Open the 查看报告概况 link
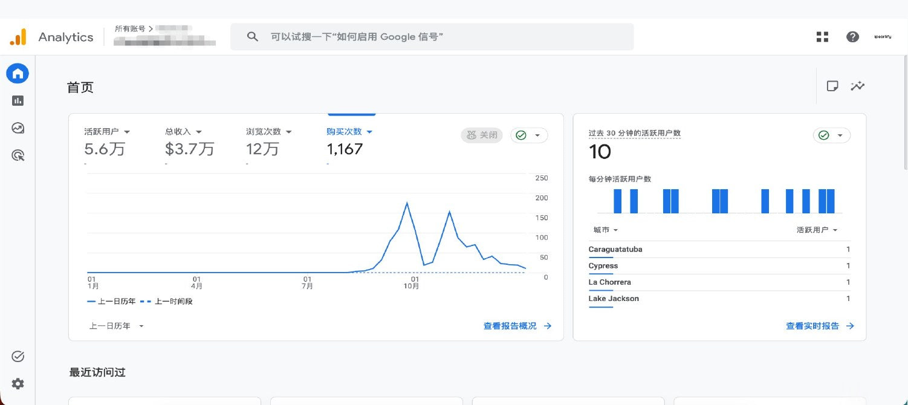Screen dimensions: 908x405 (510, 326)
